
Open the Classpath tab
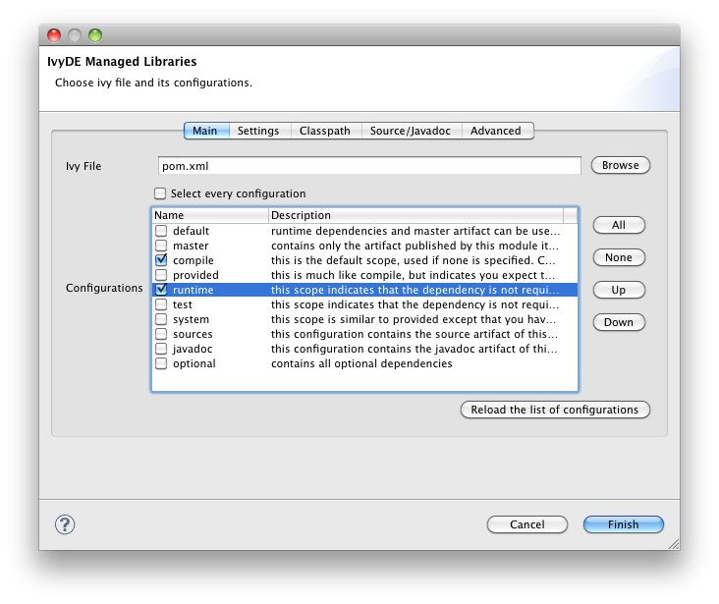pos(324,131)
